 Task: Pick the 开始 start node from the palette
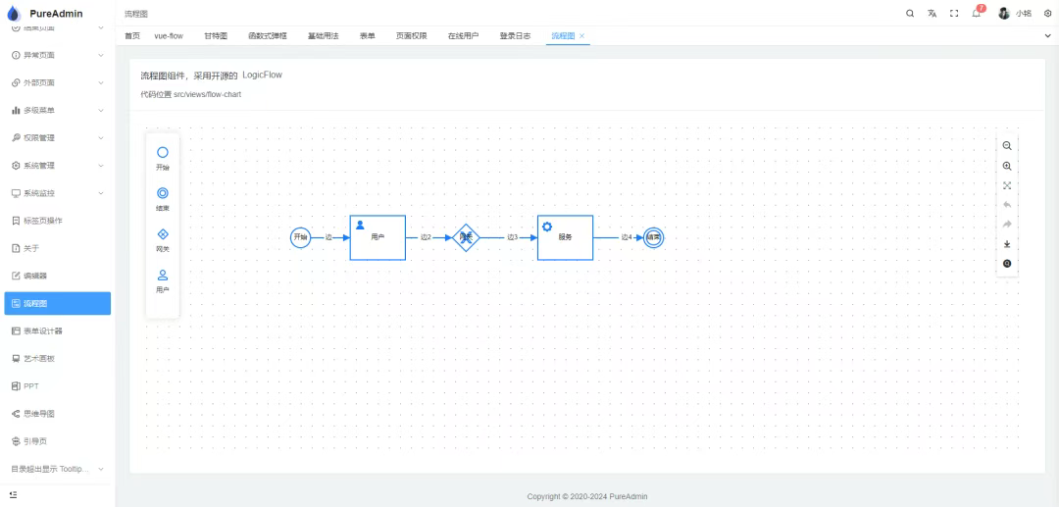click(x=163, y=158)
